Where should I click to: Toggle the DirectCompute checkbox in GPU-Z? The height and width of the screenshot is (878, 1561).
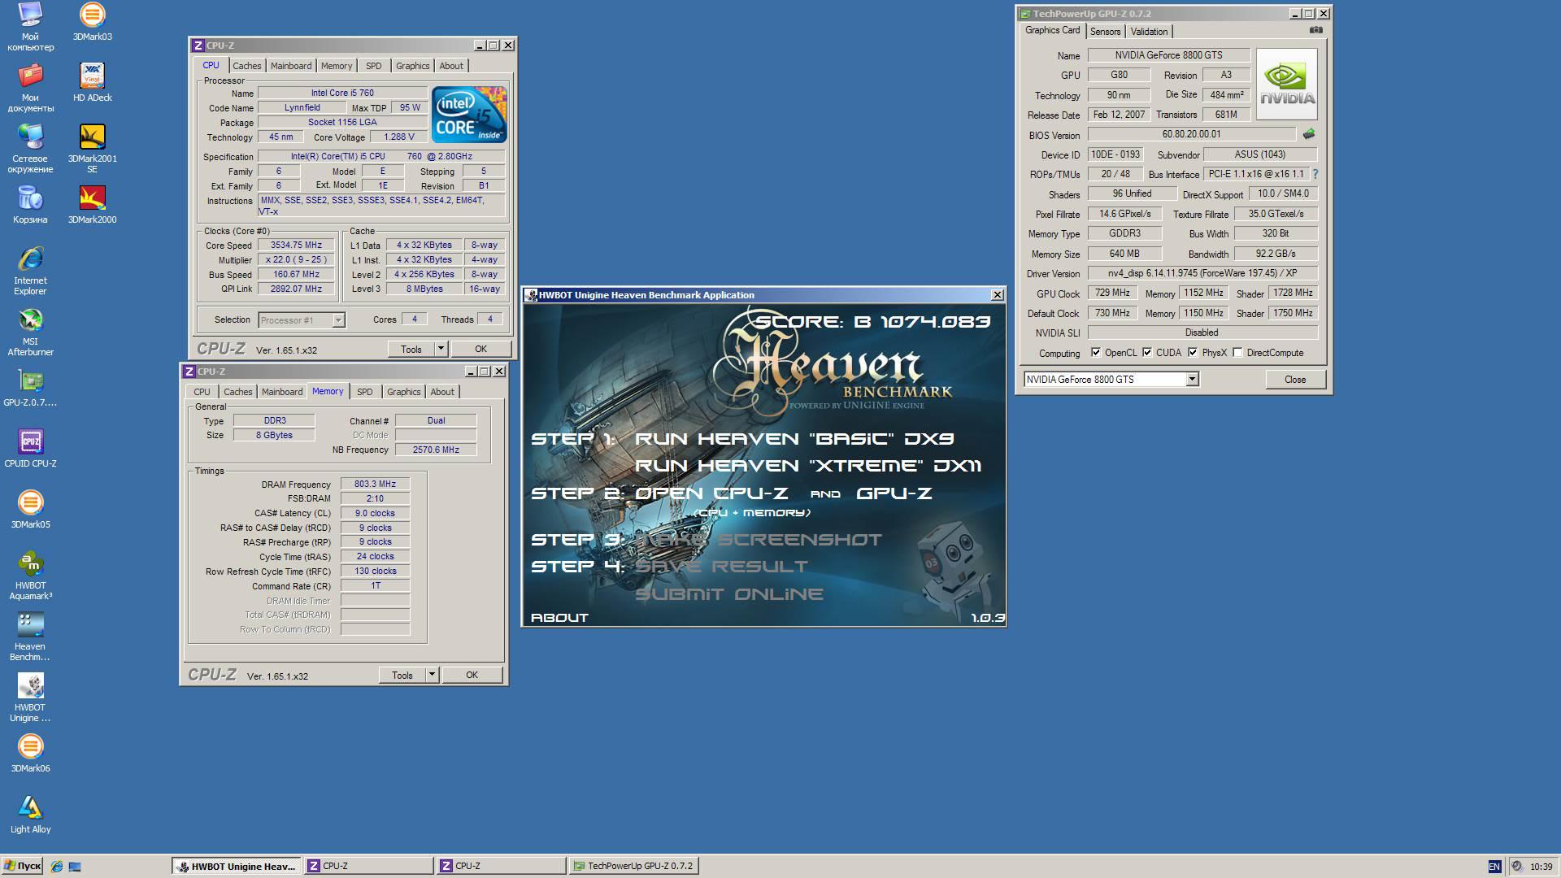point(1237,352)
